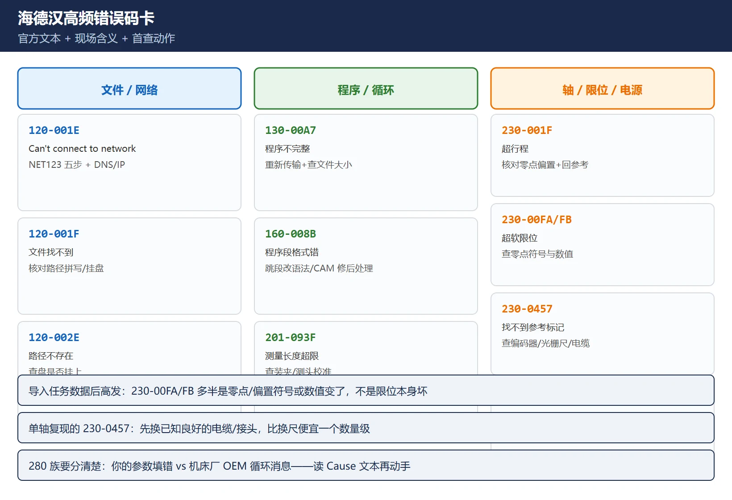Open the 120-001F error code card
The image size is (732, 500).
point(129,266)
